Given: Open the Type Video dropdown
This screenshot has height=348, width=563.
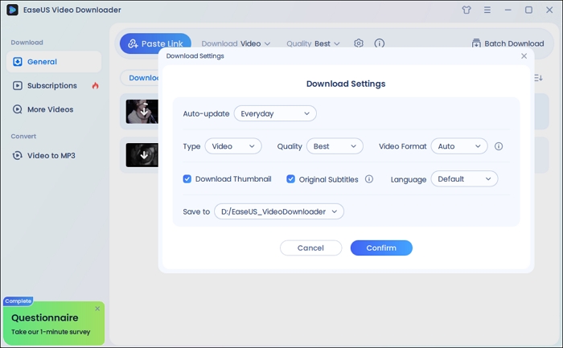Looking at the screenshot, I should (233, 146).
